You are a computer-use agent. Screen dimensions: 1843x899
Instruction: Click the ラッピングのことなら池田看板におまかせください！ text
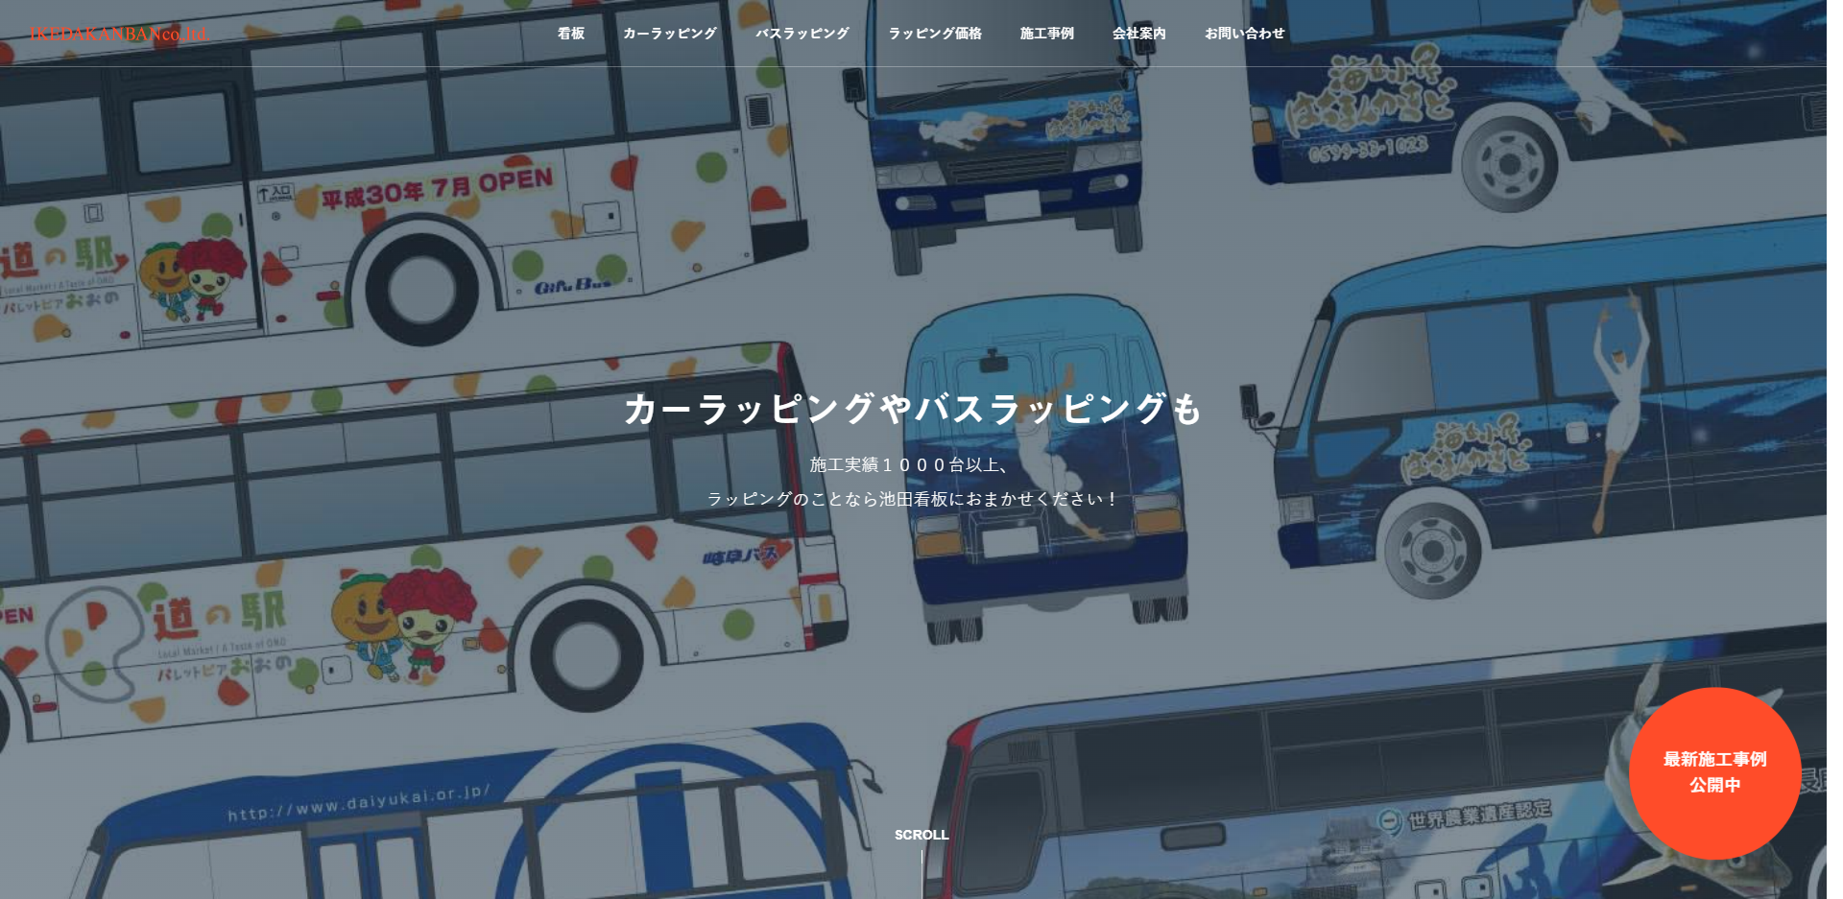point(913,499)
